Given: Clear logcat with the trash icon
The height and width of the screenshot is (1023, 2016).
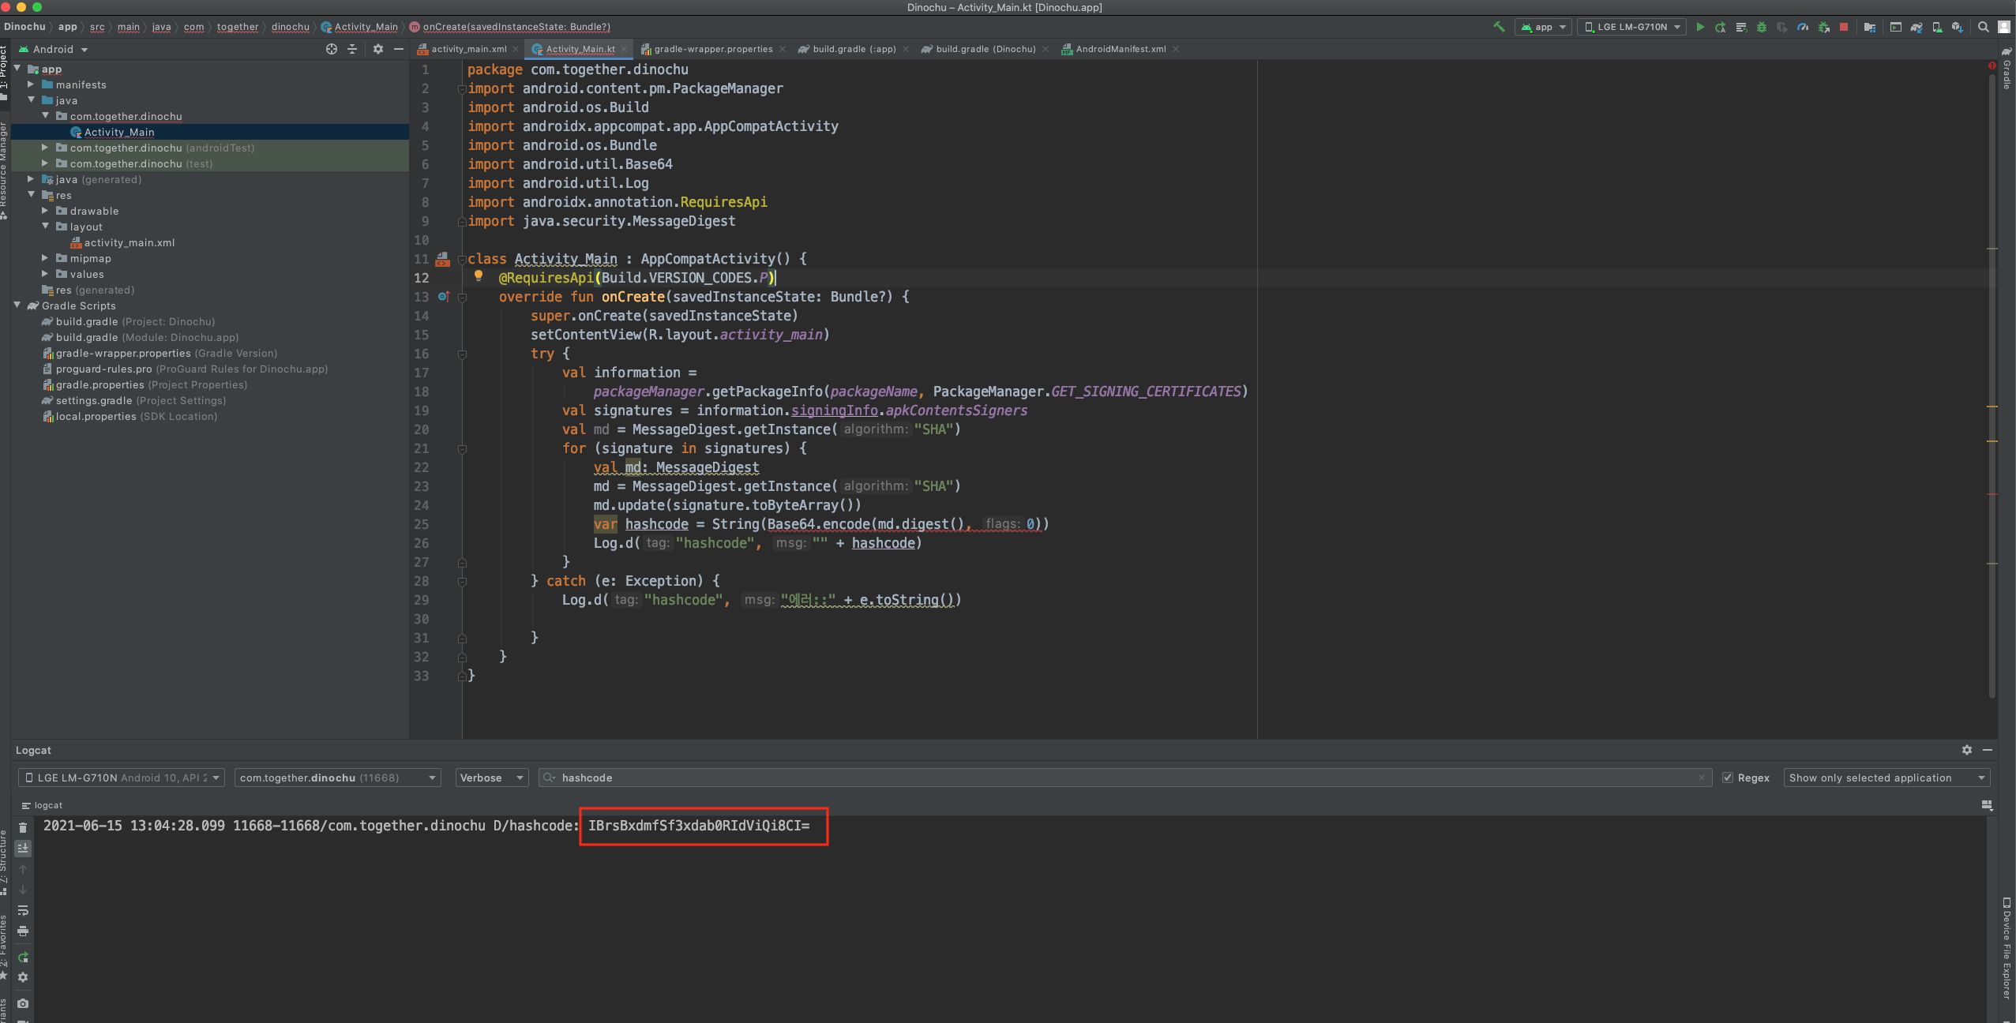Looking at the screenshot, I should pyautogui.click(x=23, y=827).
